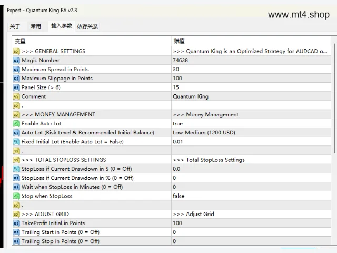Select the Enable Auto Lot label
Screen dimensions: 337x253
click(42, 123)
